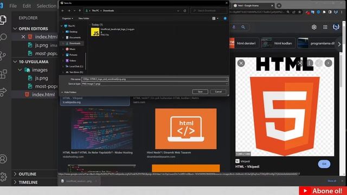Change the view layout in Save As dialog

click(x=214, y=18)
